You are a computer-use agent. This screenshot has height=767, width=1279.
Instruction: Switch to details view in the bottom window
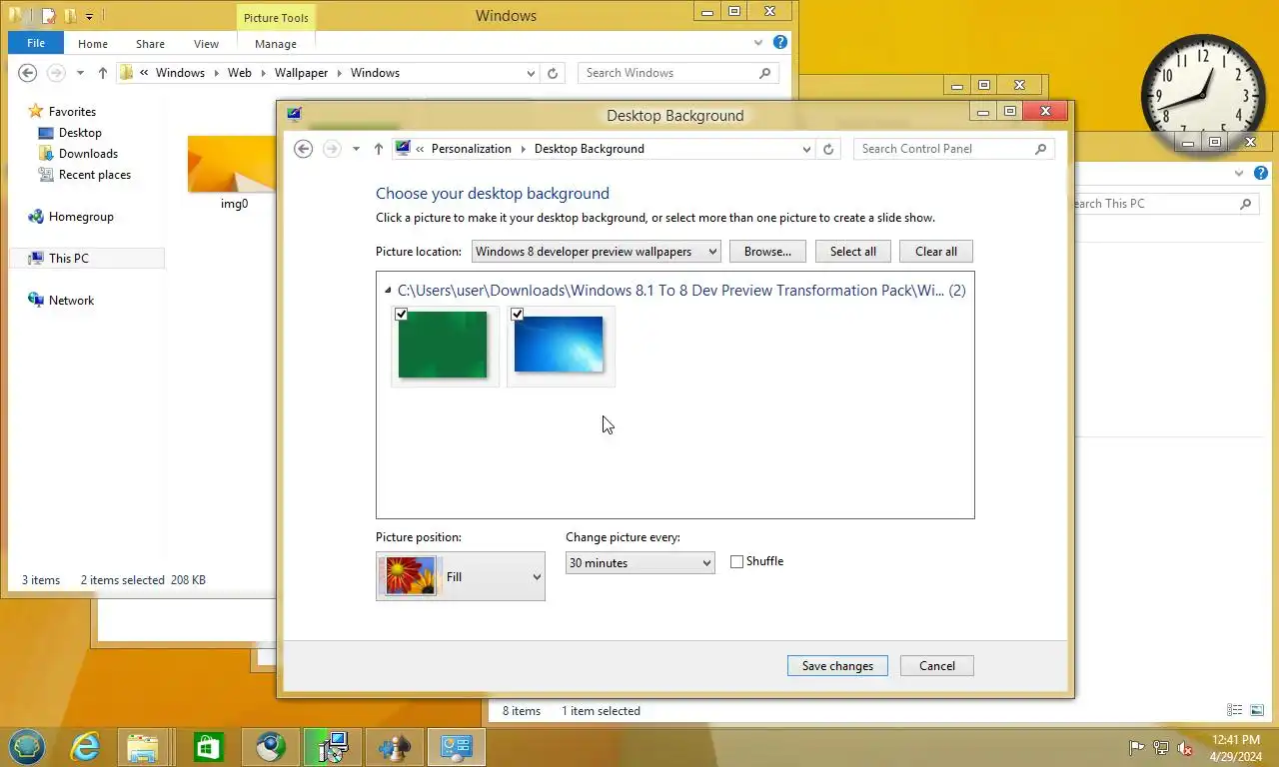[1237, 711]
